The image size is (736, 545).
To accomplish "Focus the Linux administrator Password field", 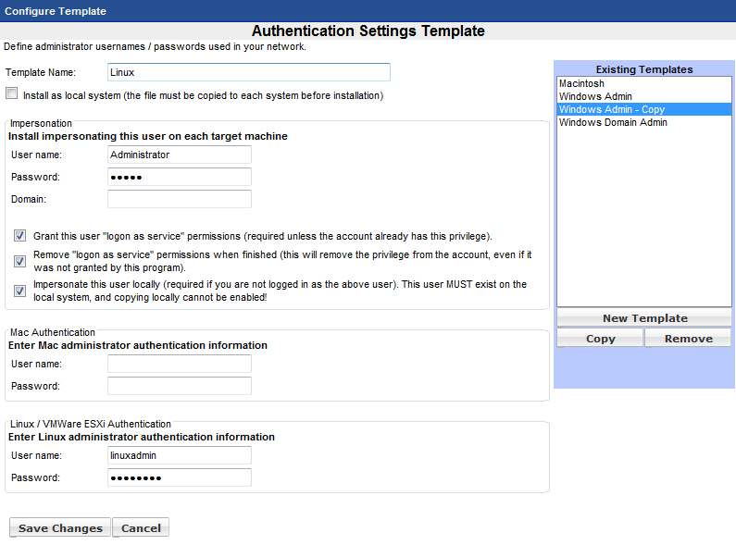I will click(179, 477).
